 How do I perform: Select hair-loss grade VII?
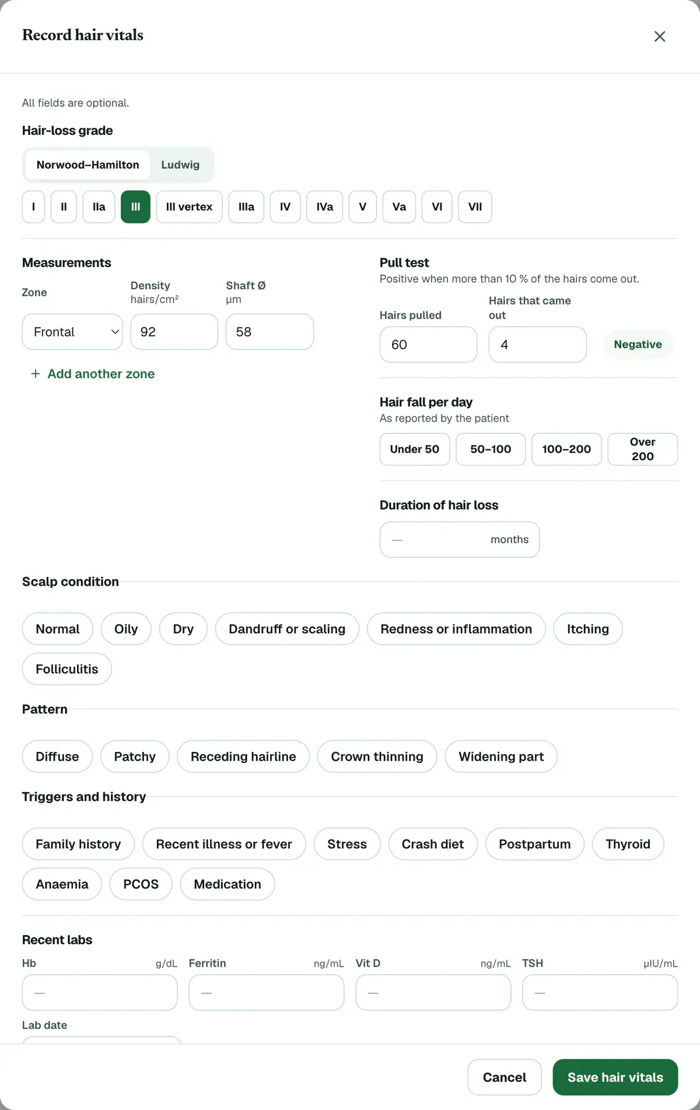[475, 207]
